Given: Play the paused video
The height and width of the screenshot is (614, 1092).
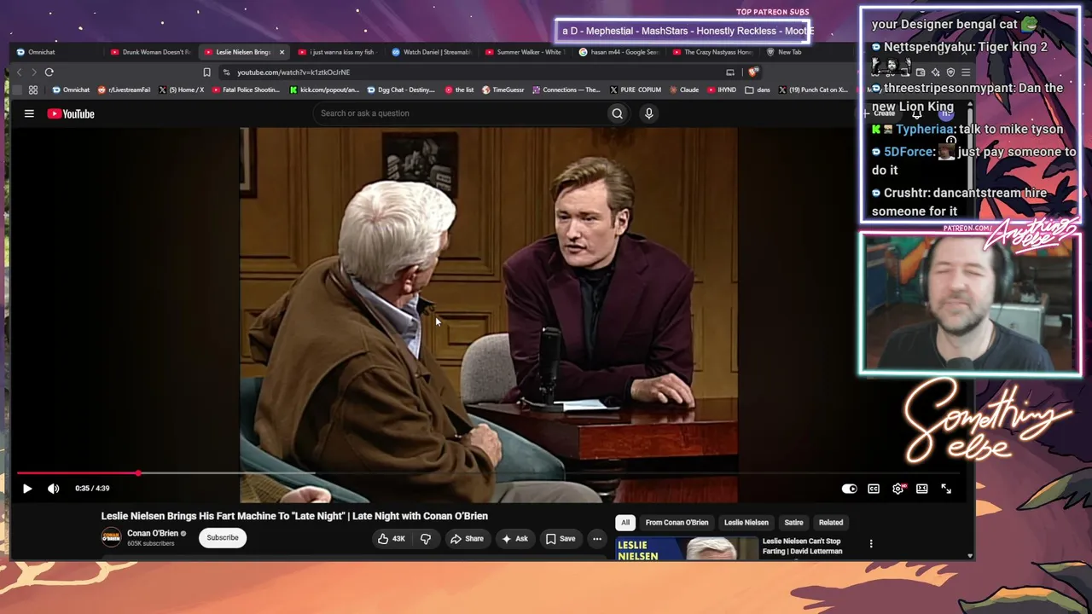Looking at the screenshot, I should (x=27, y=489).
